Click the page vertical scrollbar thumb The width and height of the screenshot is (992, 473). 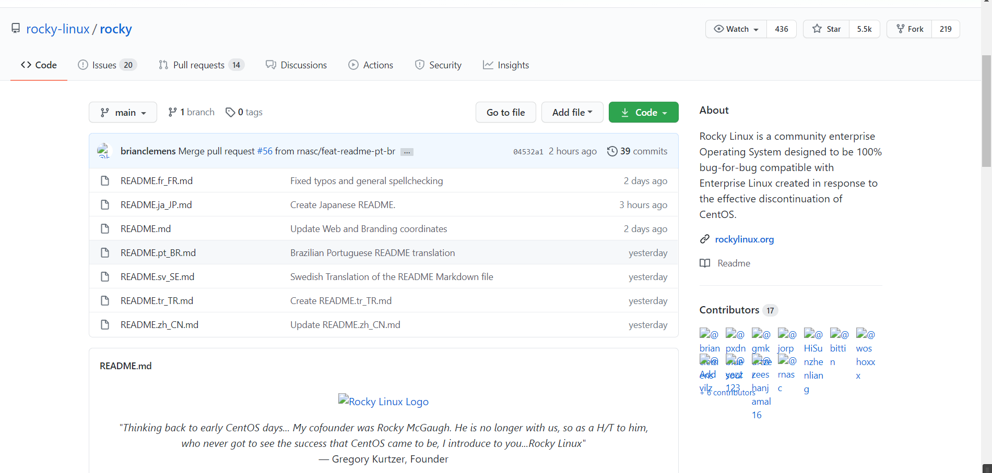(986, 111)
